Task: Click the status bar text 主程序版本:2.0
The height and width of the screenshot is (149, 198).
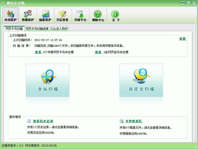Action: (12, 145)
